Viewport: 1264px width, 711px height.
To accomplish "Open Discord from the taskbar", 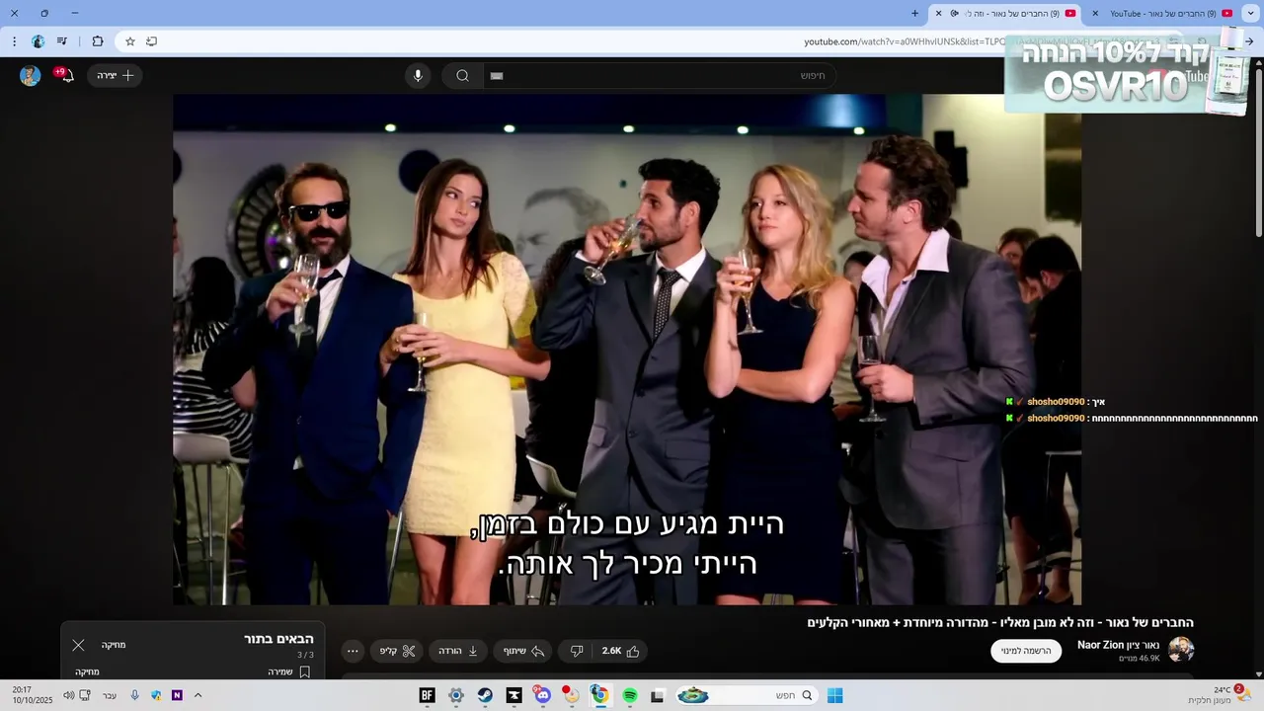I will (x=542, y=695).
